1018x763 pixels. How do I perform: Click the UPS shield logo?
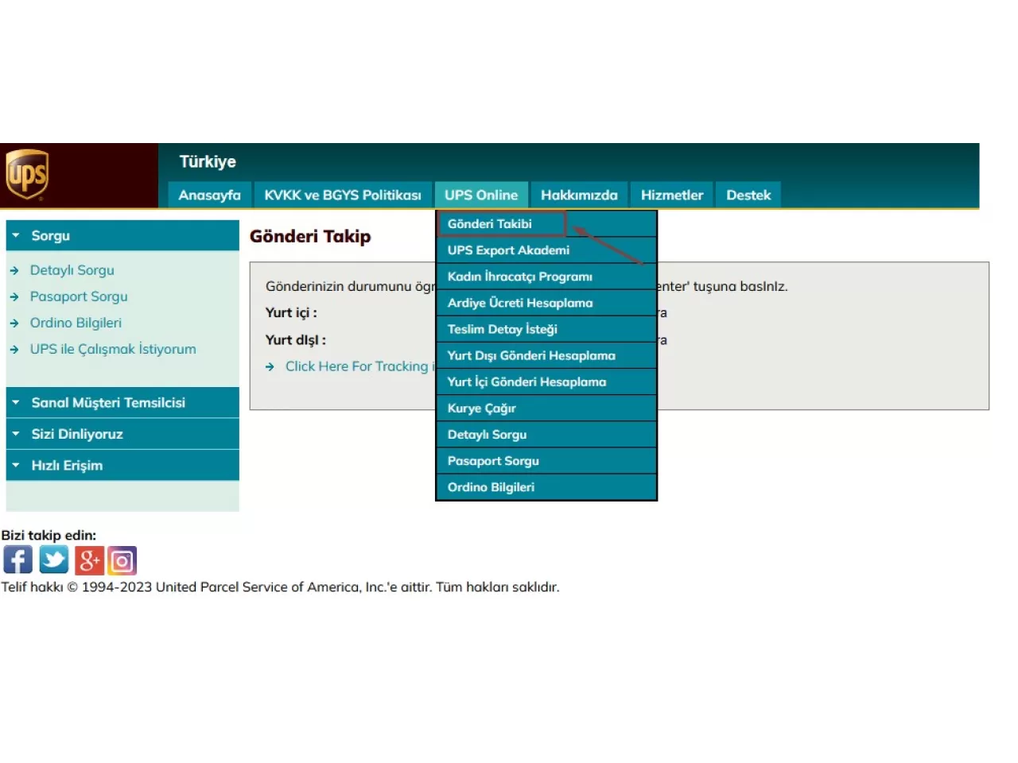click(x=27, y=174)
